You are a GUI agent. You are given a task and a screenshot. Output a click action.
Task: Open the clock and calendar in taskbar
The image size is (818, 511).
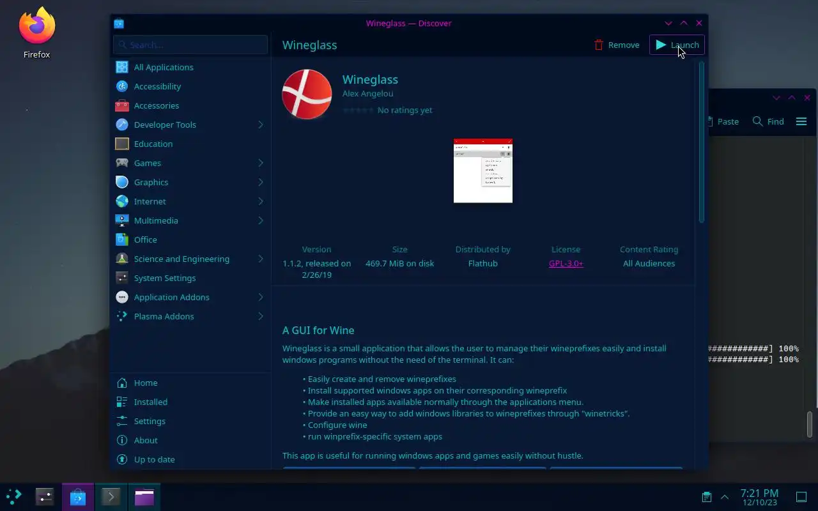pos(759,496)
